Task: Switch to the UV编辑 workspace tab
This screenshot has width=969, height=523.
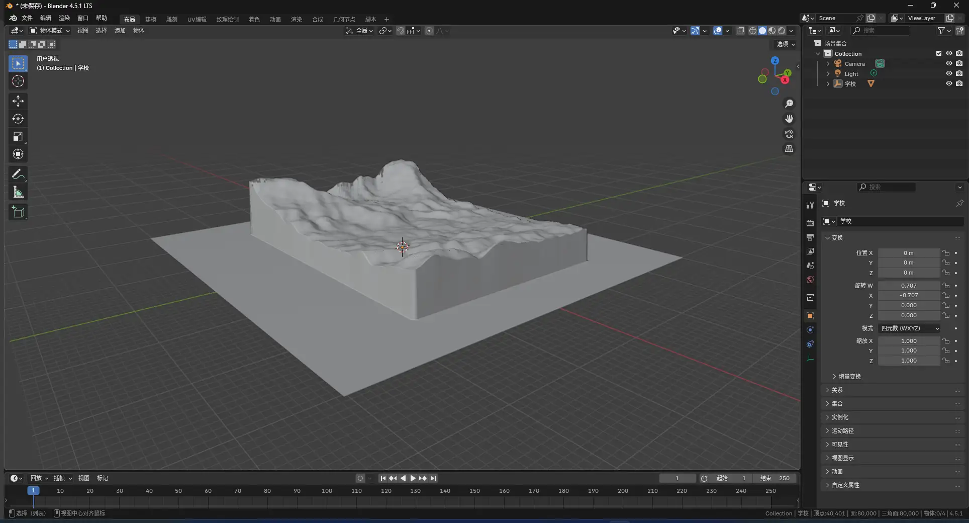Action: click(x=197, y=19)
